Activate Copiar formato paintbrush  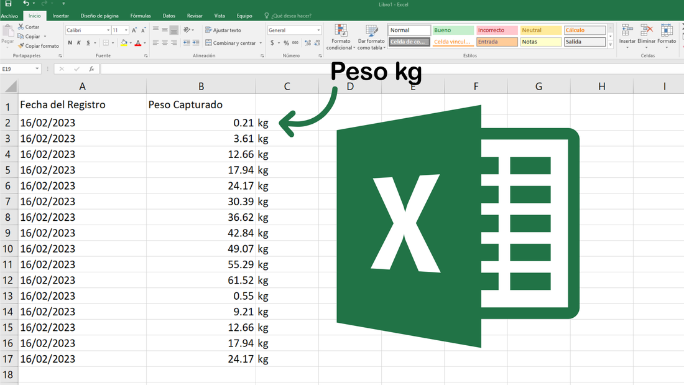(x=39, y=46)
